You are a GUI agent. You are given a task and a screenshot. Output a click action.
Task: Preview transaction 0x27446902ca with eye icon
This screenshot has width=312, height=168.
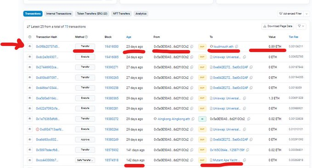[x=30, y=67]
